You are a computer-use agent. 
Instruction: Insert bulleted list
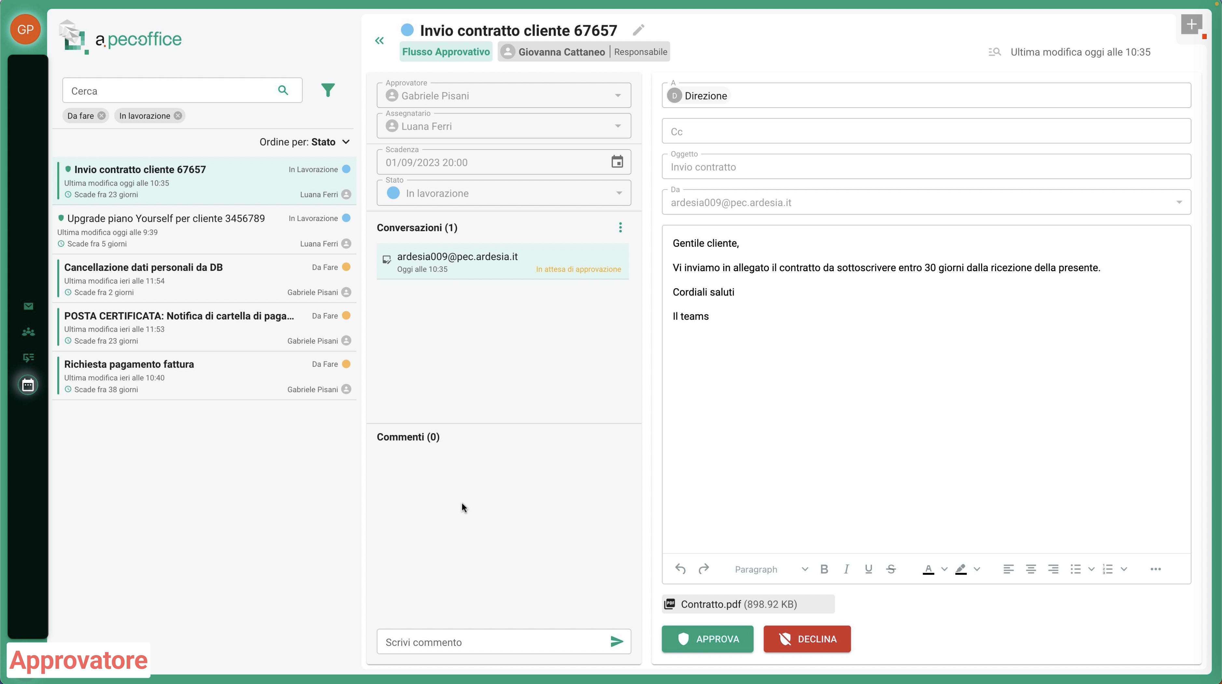tap(1076, 569)
